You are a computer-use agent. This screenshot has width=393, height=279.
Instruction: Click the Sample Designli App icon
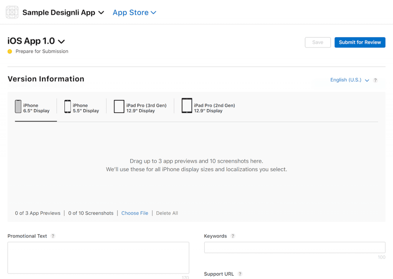pyautogui.click(x=12, y=12)
